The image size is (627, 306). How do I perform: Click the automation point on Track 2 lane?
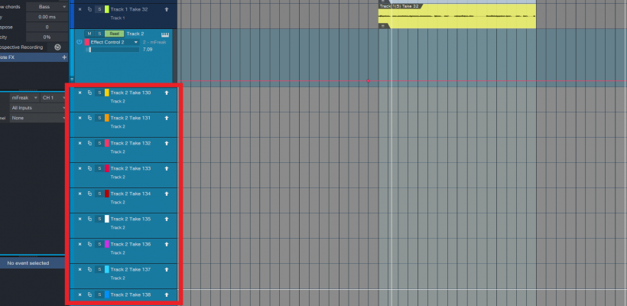[369, 81]
